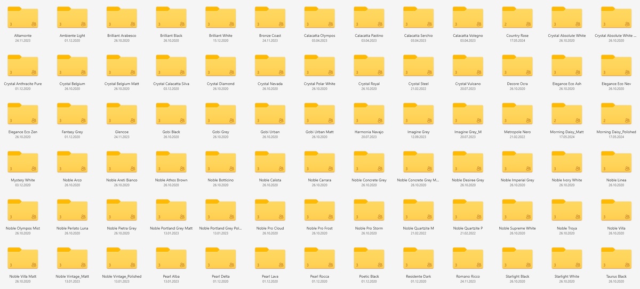Screen dimensions: 640x289
Task: Open the Noble Pro Cloud folder
Action: (270, 210)
